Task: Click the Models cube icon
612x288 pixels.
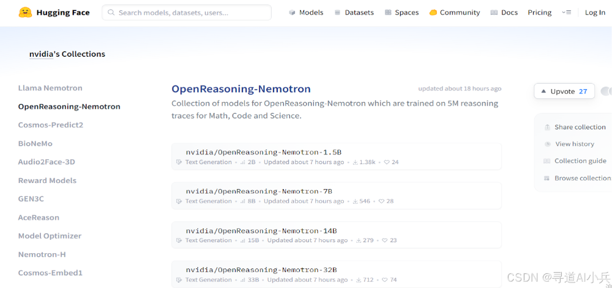Action: tap(292, 12)
